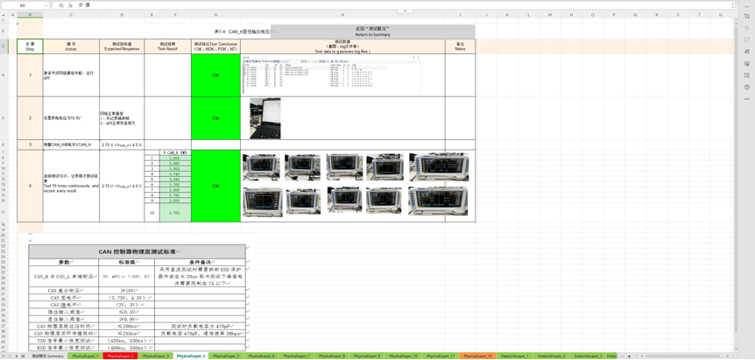Screen dimensions: 755x360
Task: Click the Expected Response header cell
Action: click(x=122, y=46)
